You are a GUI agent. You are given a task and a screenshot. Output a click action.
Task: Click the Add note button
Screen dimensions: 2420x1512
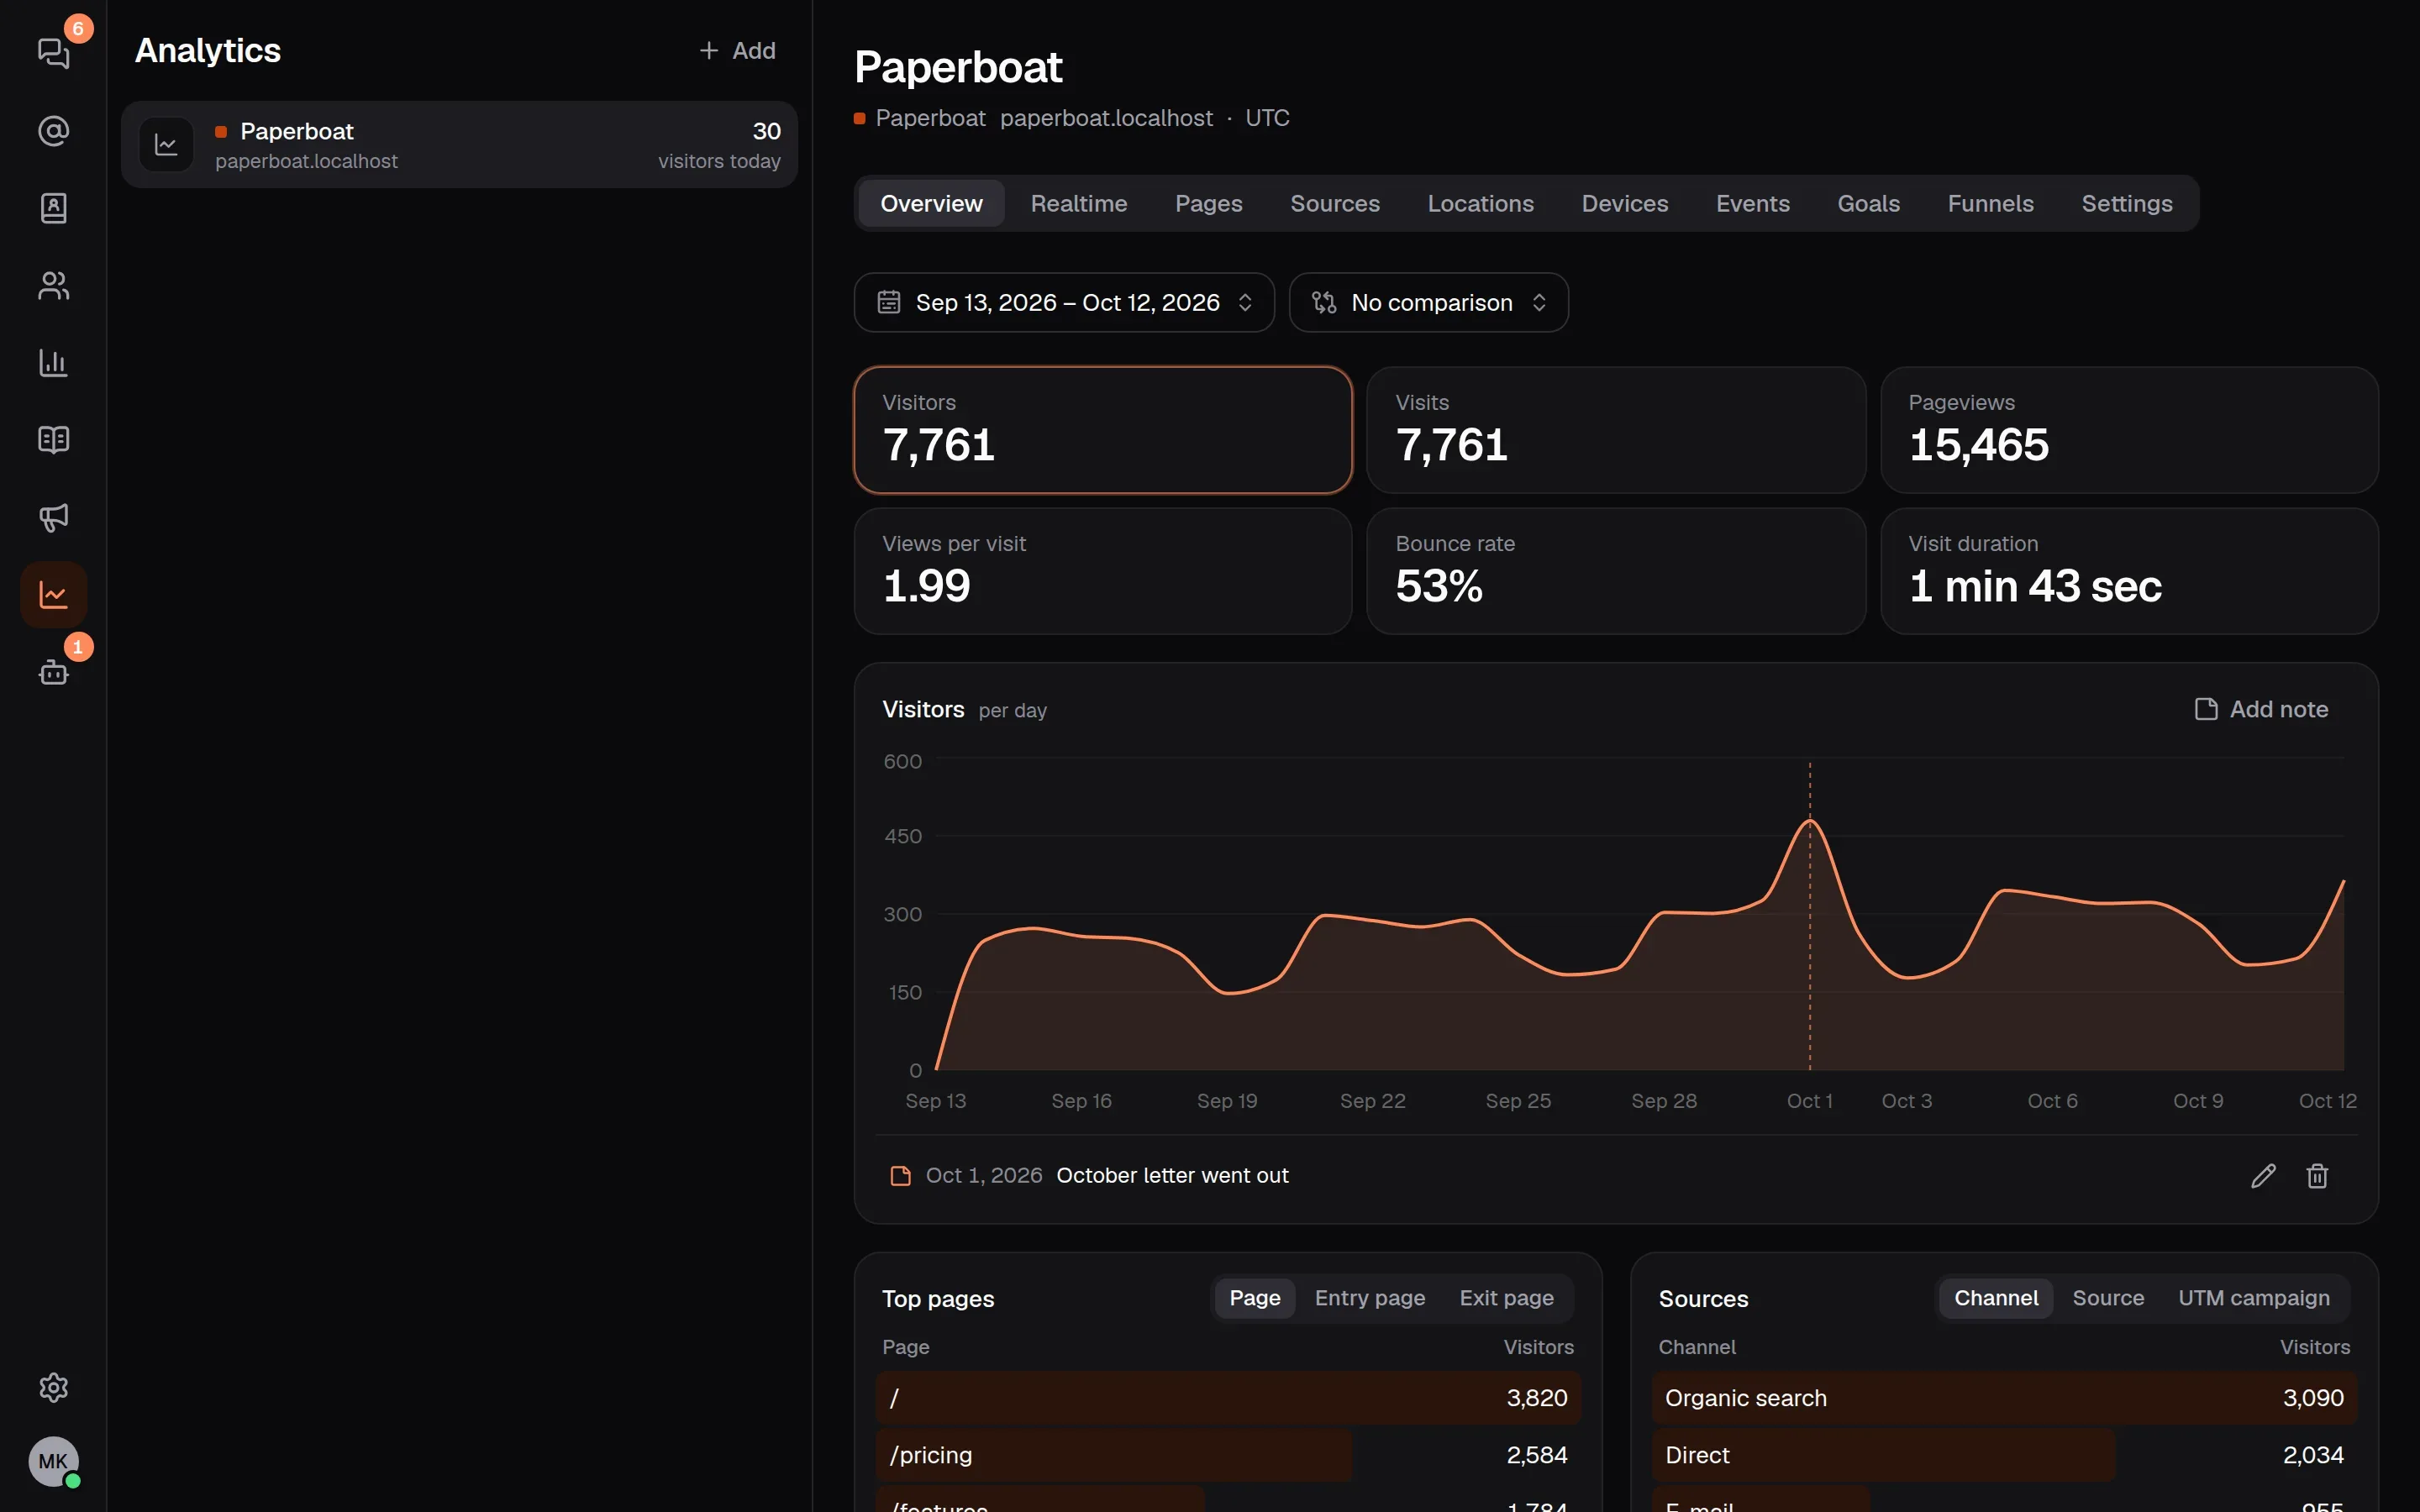tap(2261, 709)
